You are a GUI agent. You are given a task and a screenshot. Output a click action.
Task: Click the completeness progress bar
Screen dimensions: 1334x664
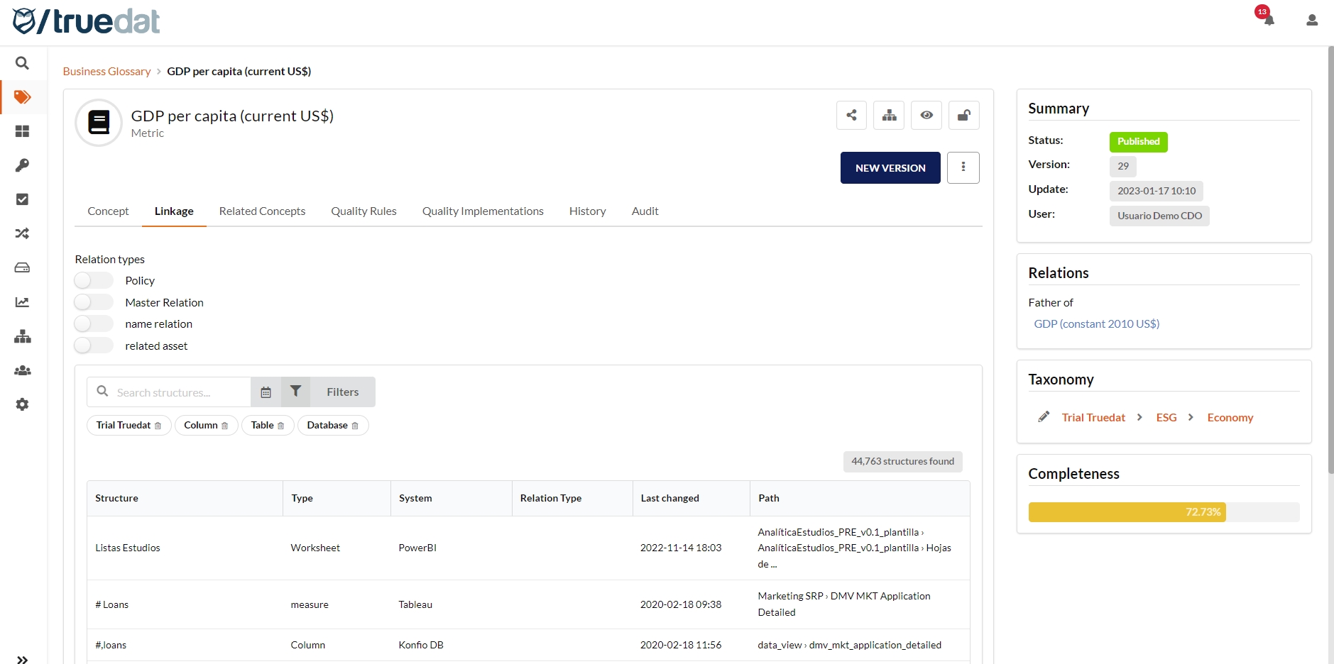click(x=1163, y=512)
